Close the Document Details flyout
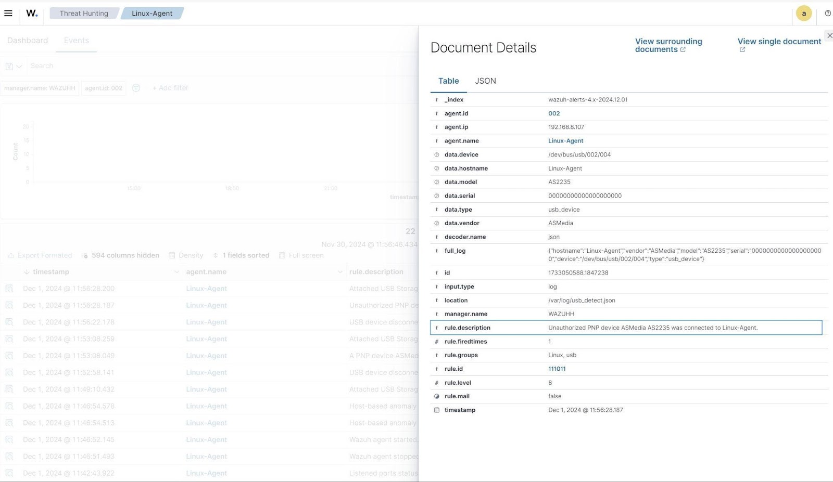833x482 pixels. (x=830, y=35)
